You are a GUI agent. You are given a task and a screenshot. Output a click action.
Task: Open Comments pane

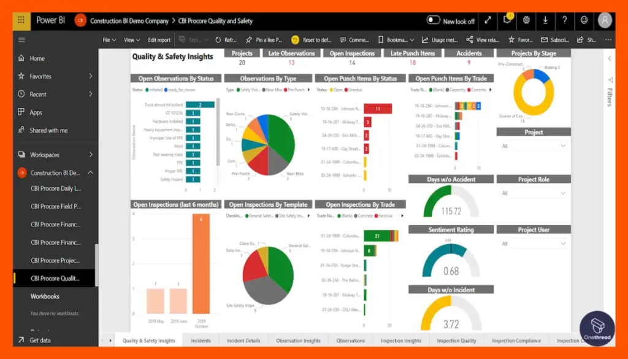click(x=354, y=40)
